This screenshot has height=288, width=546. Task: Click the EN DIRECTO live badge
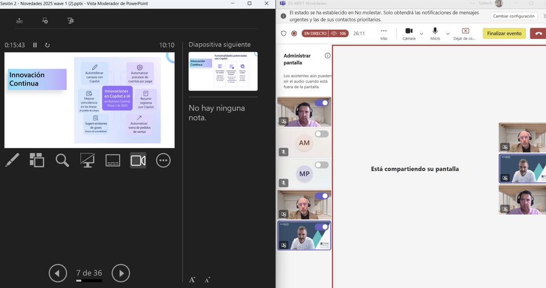[x=315, y=33]
